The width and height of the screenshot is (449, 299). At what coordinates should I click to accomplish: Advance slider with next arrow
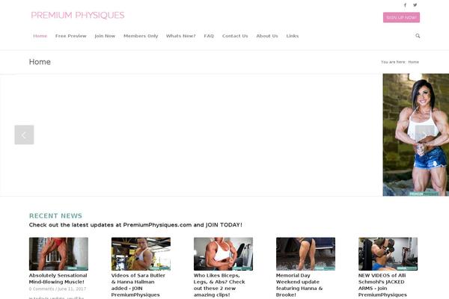click(424, 135)
